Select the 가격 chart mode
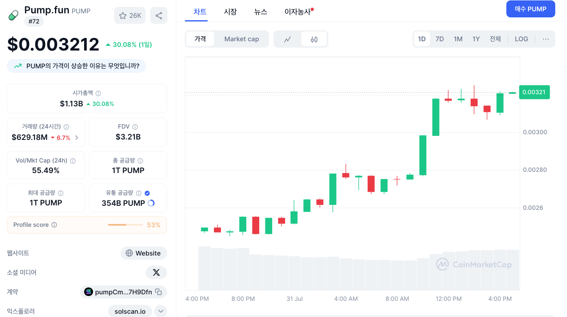This screenshot has height=317, width=567. (x=200, y=39)
